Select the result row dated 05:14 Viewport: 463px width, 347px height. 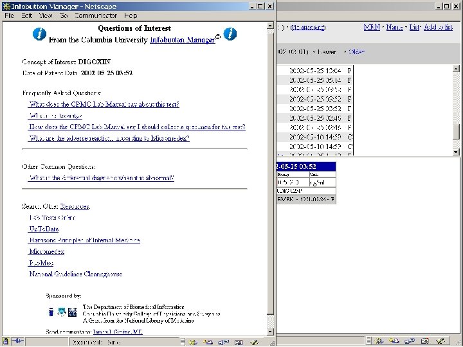[314, 80]
